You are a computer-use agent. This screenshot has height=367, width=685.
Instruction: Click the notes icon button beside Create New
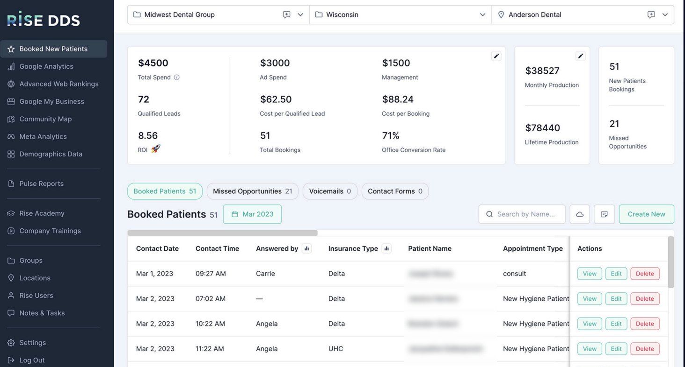(x=604, y=214)
